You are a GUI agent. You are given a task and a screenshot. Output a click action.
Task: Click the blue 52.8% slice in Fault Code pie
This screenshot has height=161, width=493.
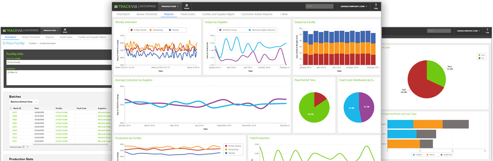(x=351, y=108)
